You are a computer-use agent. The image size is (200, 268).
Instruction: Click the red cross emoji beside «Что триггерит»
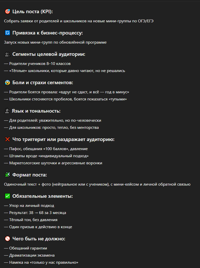(7, 139)
